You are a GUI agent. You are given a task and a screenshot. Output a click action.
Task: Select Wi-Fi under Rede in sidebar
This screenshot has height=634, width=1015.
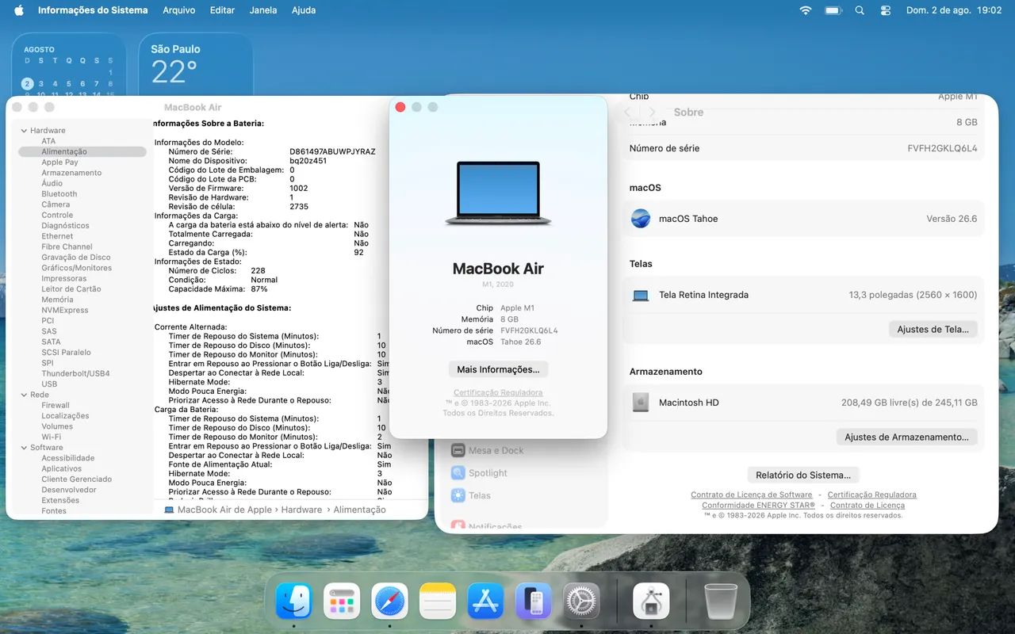click(x=52, y=437)
